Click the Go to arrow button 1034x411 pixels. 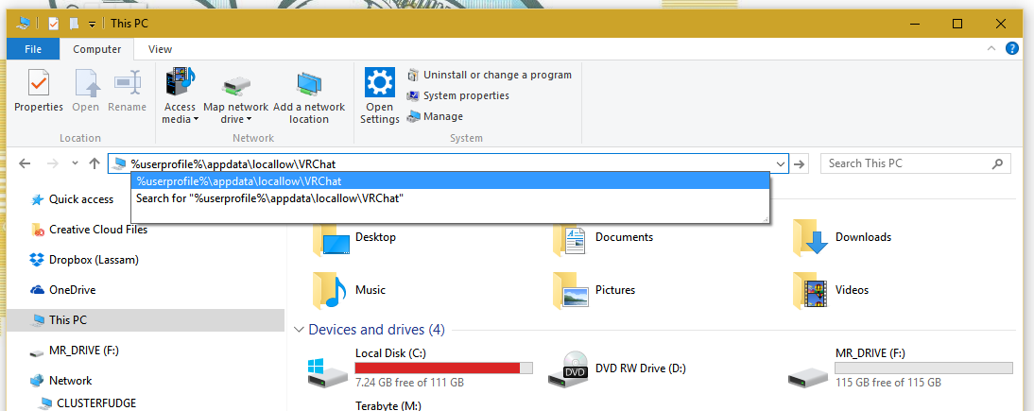point(800,163)
